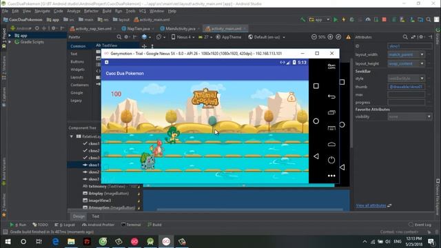Select the Layouts palette category

coord(76,77)
